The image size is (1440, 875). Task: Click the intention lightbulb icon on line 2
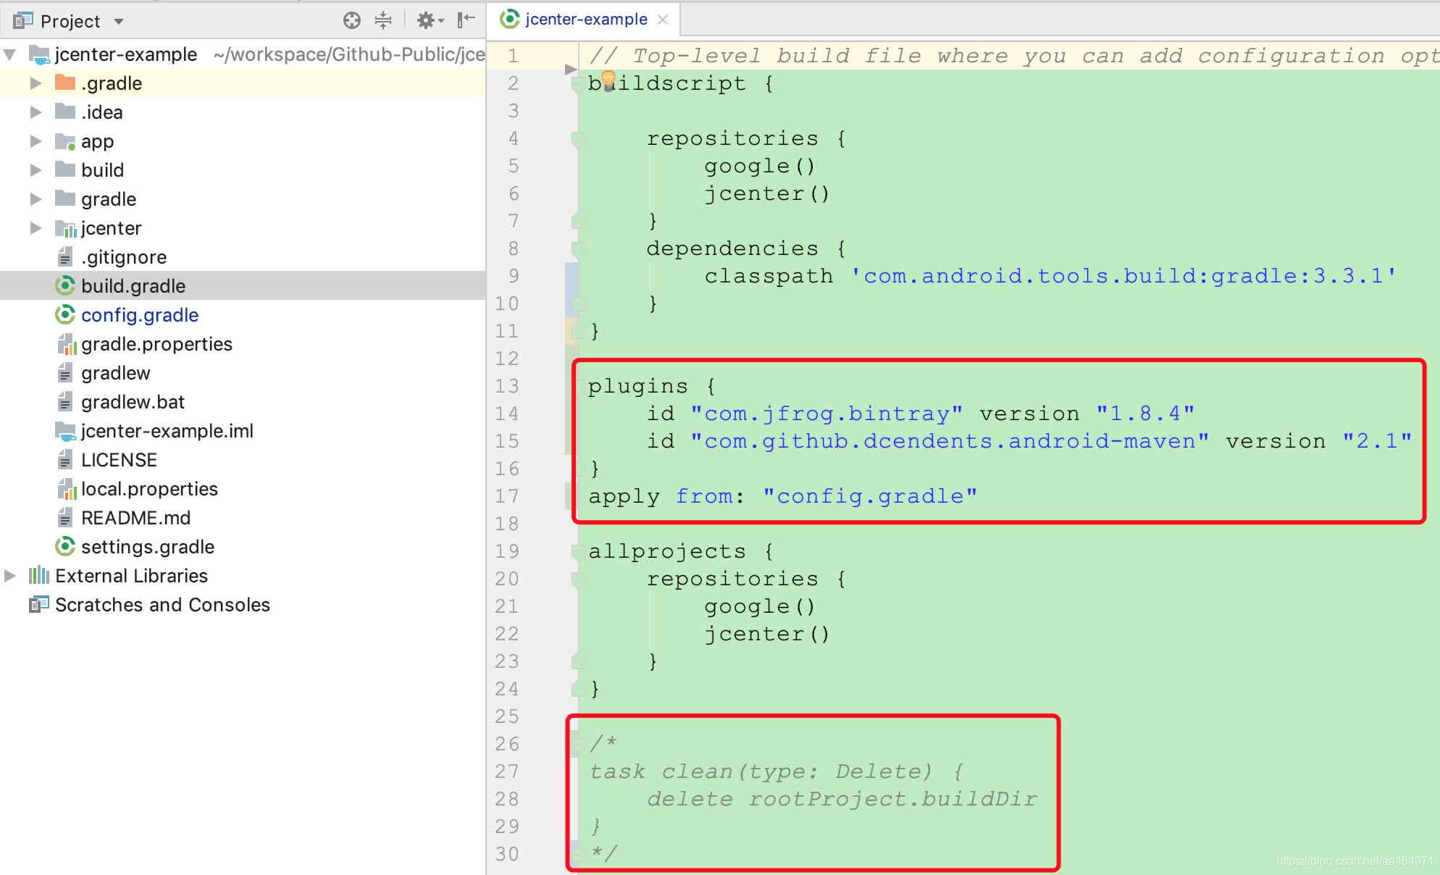click(x=608, y=80)
